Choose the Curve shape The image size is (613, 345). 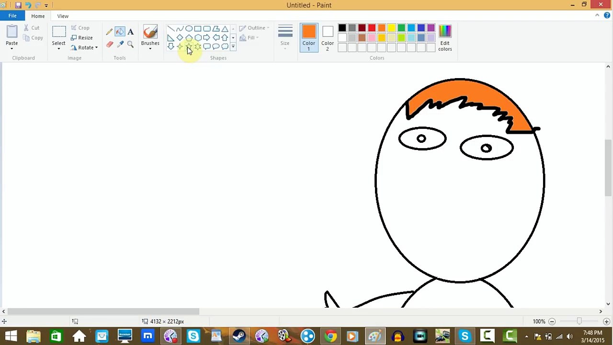[x=180, y=29]
